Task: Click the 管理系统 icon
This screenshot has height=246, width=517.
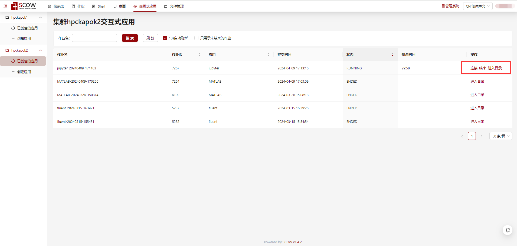Action: click(443, 6)
